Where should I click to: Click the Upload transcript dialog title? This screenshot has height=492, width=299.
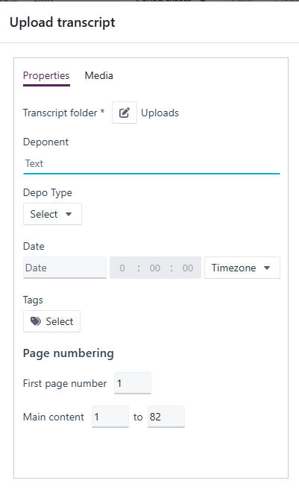tap(63, 22)
